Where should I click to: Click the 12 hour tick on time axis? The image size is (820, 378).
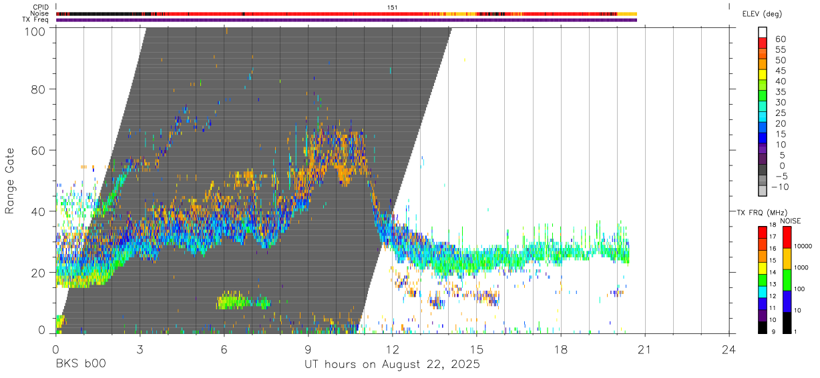(392, 349)
